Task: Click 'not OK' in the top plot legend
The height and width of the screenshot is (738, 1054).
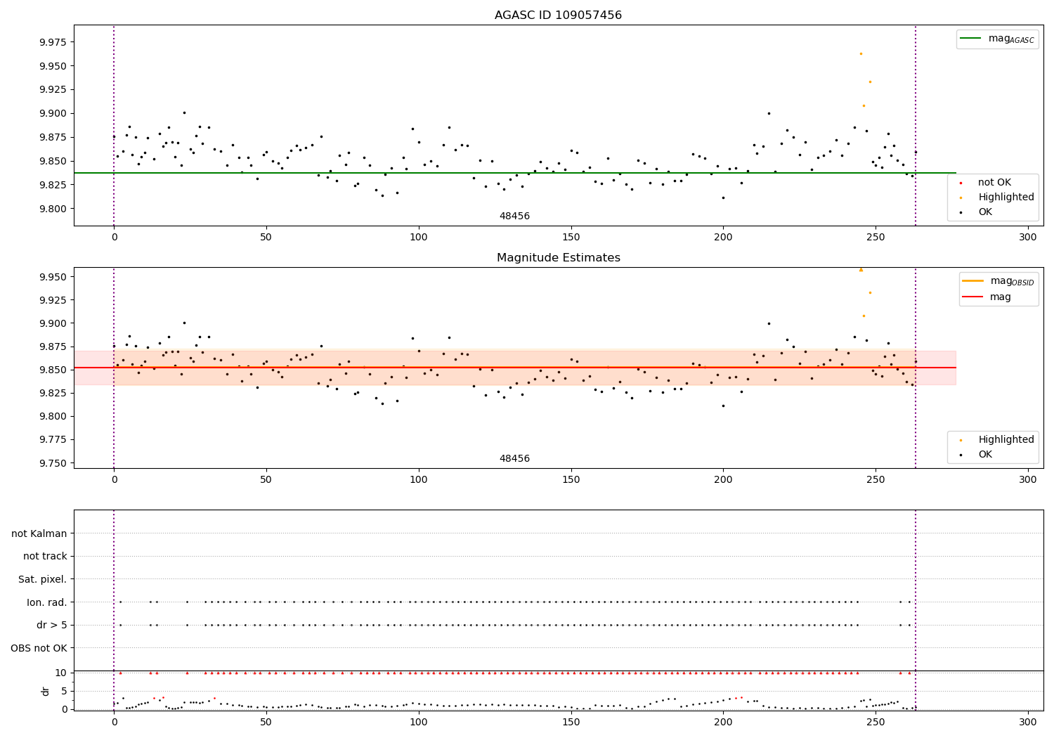Action: 994,183
